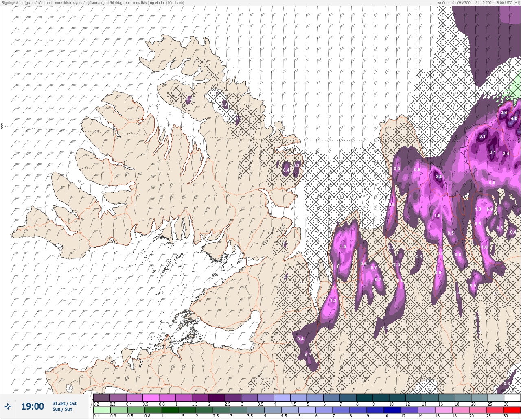Pick the top-row legend swatch between 0.5 and 0.8

pyautogui.click(x=151, y=397)
